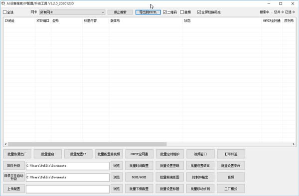This screenshot has height=196, width=299.
Task: Sort by the 序列号 serial column header
Action: [x=289, y=21]
